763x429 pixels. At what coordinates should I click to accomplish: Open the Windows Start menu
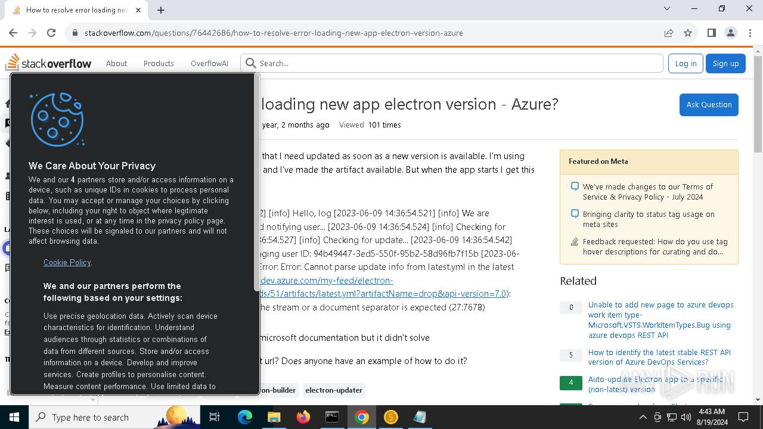(x=14, y=417)
